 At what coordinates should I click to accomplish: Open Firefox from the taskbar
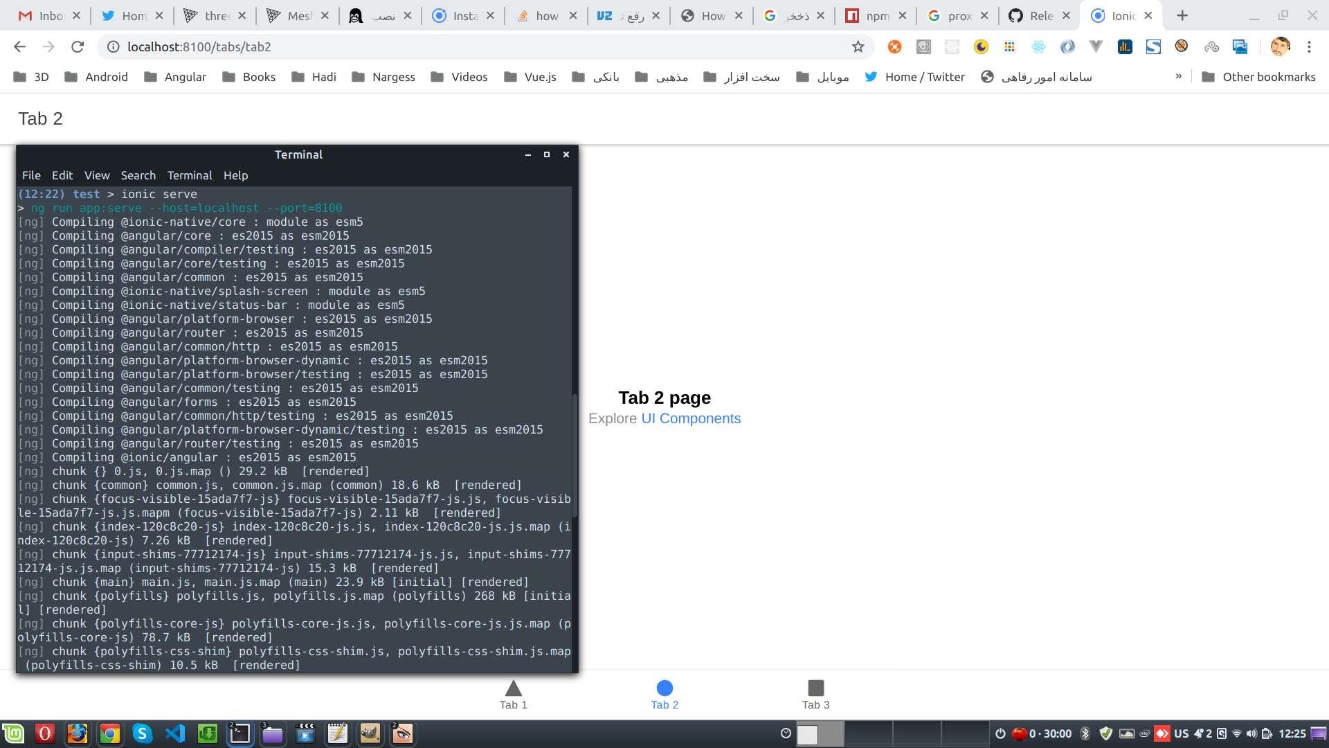click(x=78, y=733)
